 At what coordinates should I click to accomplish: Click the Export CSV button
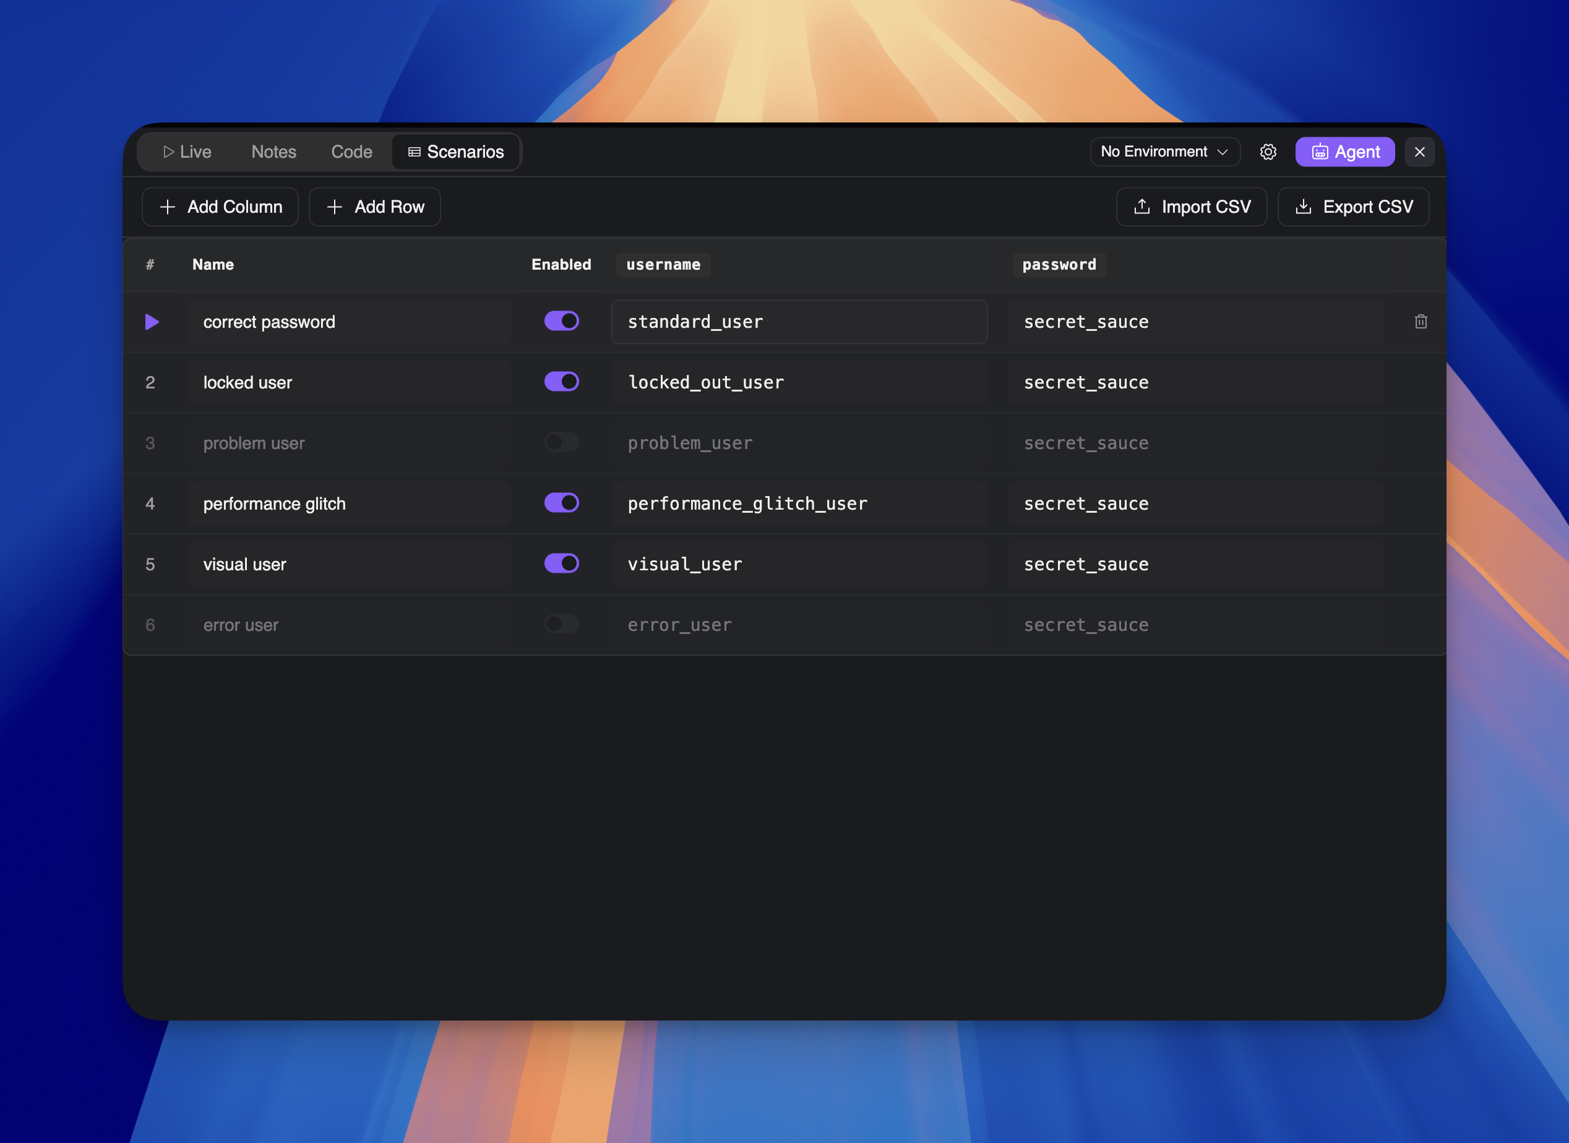(1353, 206)
